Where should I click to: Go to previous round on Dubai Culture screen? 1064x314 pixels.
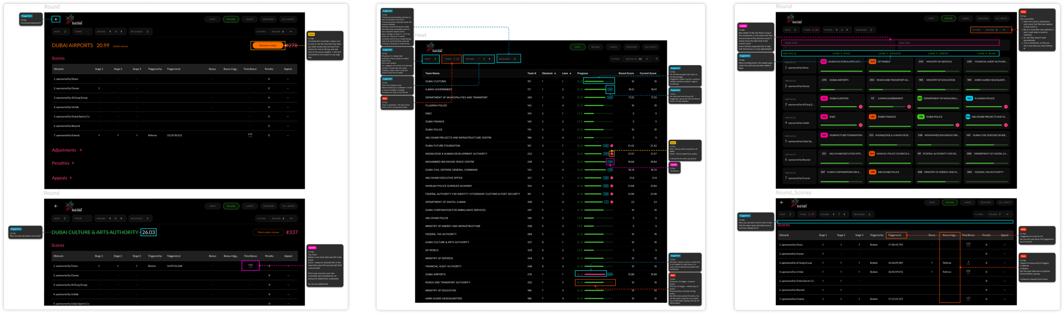110,218
